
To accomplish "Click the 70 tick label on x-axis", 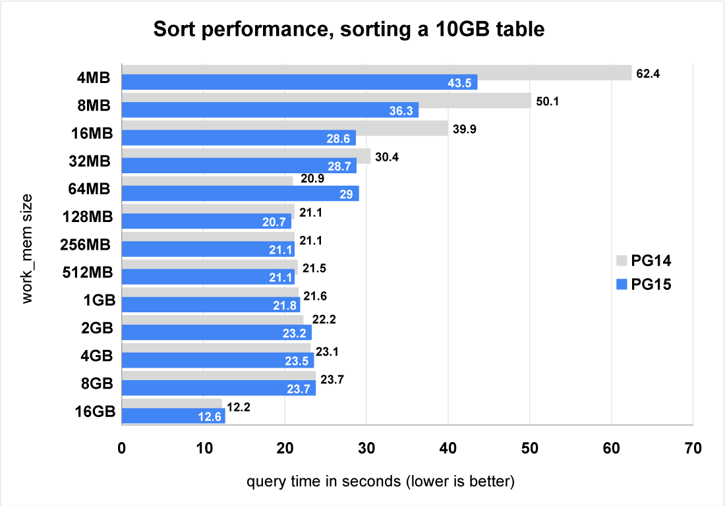I will tap(693, 448).
